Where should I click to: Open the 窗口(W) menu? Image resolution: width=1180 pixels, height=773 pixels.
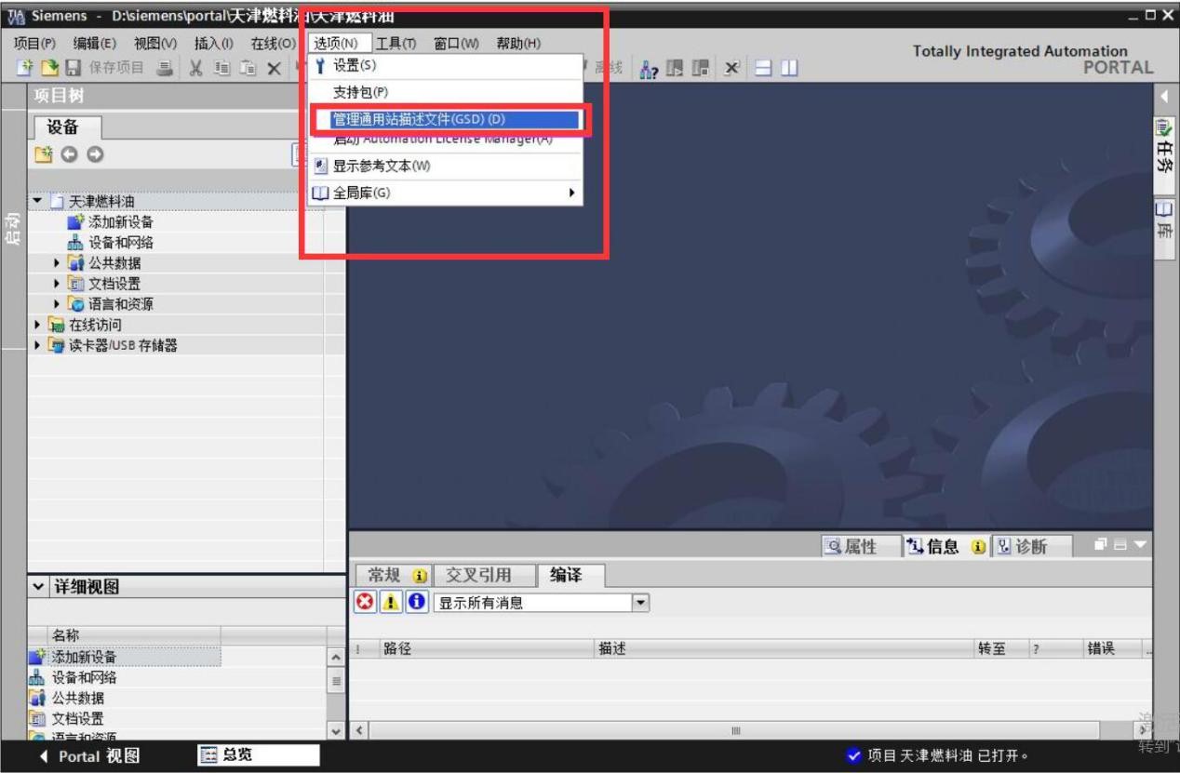tap(456, 44)
